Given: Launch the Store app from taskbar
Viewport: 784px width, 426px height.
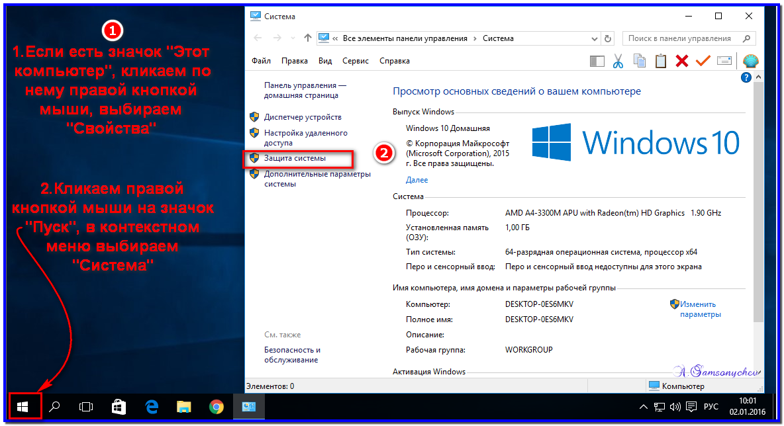Looking at the screenshot, I should (119, 407).
